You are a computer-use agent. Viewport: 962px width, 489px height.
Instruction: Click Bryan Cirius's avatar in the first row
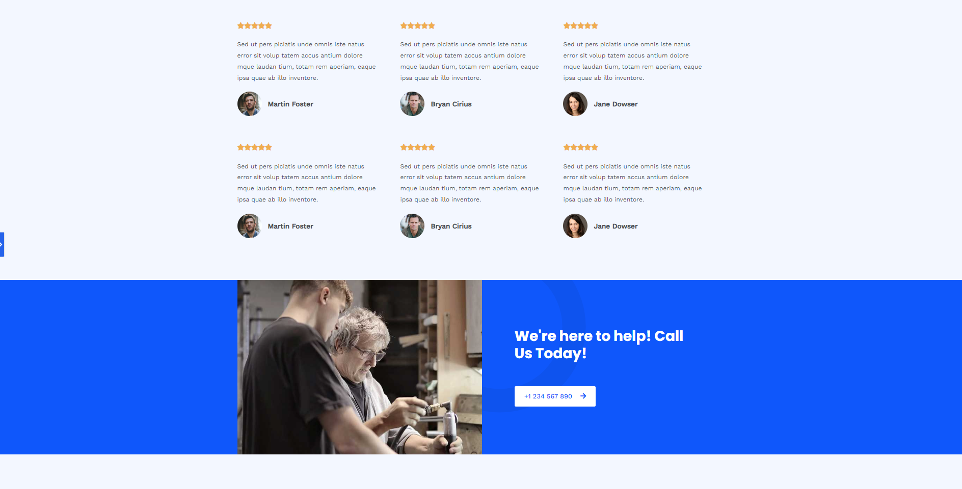point(412,104)
